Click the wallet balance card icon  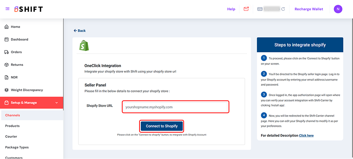260,9
